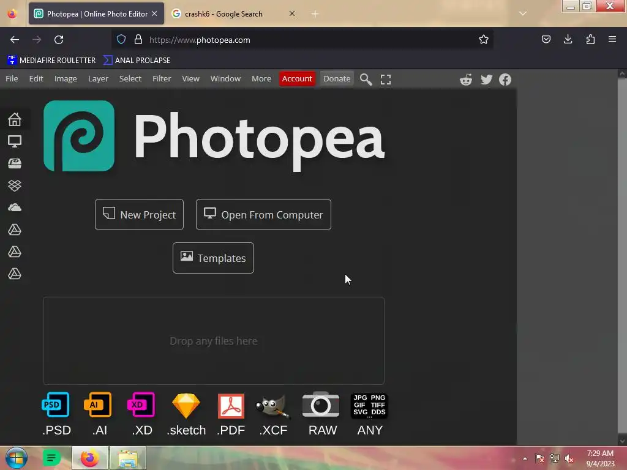Select This Device monitor sidebar icon

(x=15, y=141)
